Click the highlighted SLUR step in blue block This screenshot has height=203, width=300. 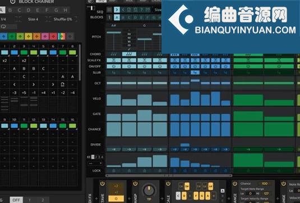click(195, 73)
